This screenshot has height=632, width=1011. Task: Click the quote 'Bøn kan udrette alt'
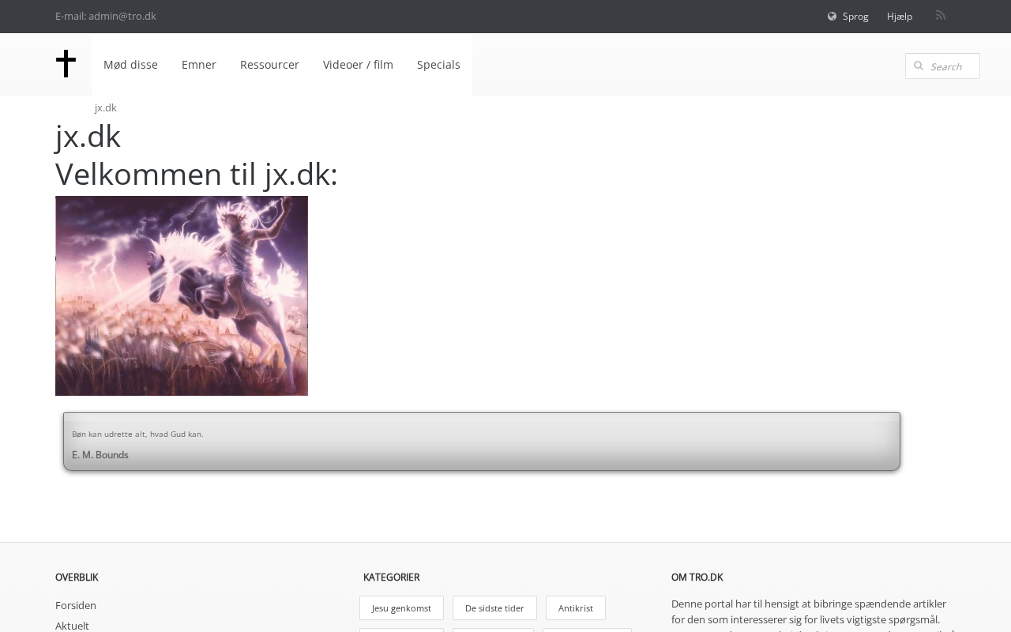point(137,434)
